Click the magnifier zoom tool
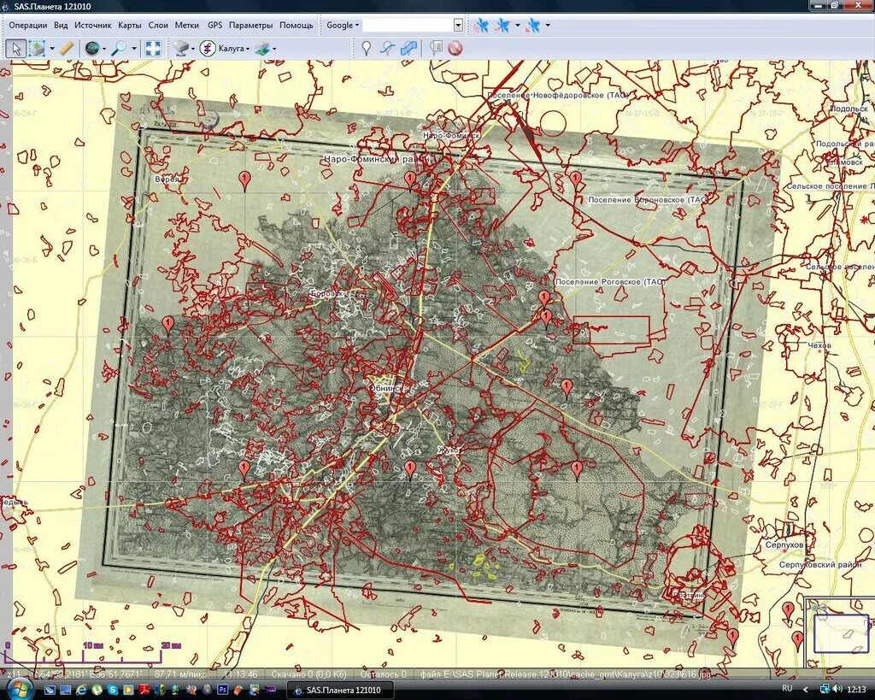Viewport: 875px width, 700px height. [x=118, y=49]
